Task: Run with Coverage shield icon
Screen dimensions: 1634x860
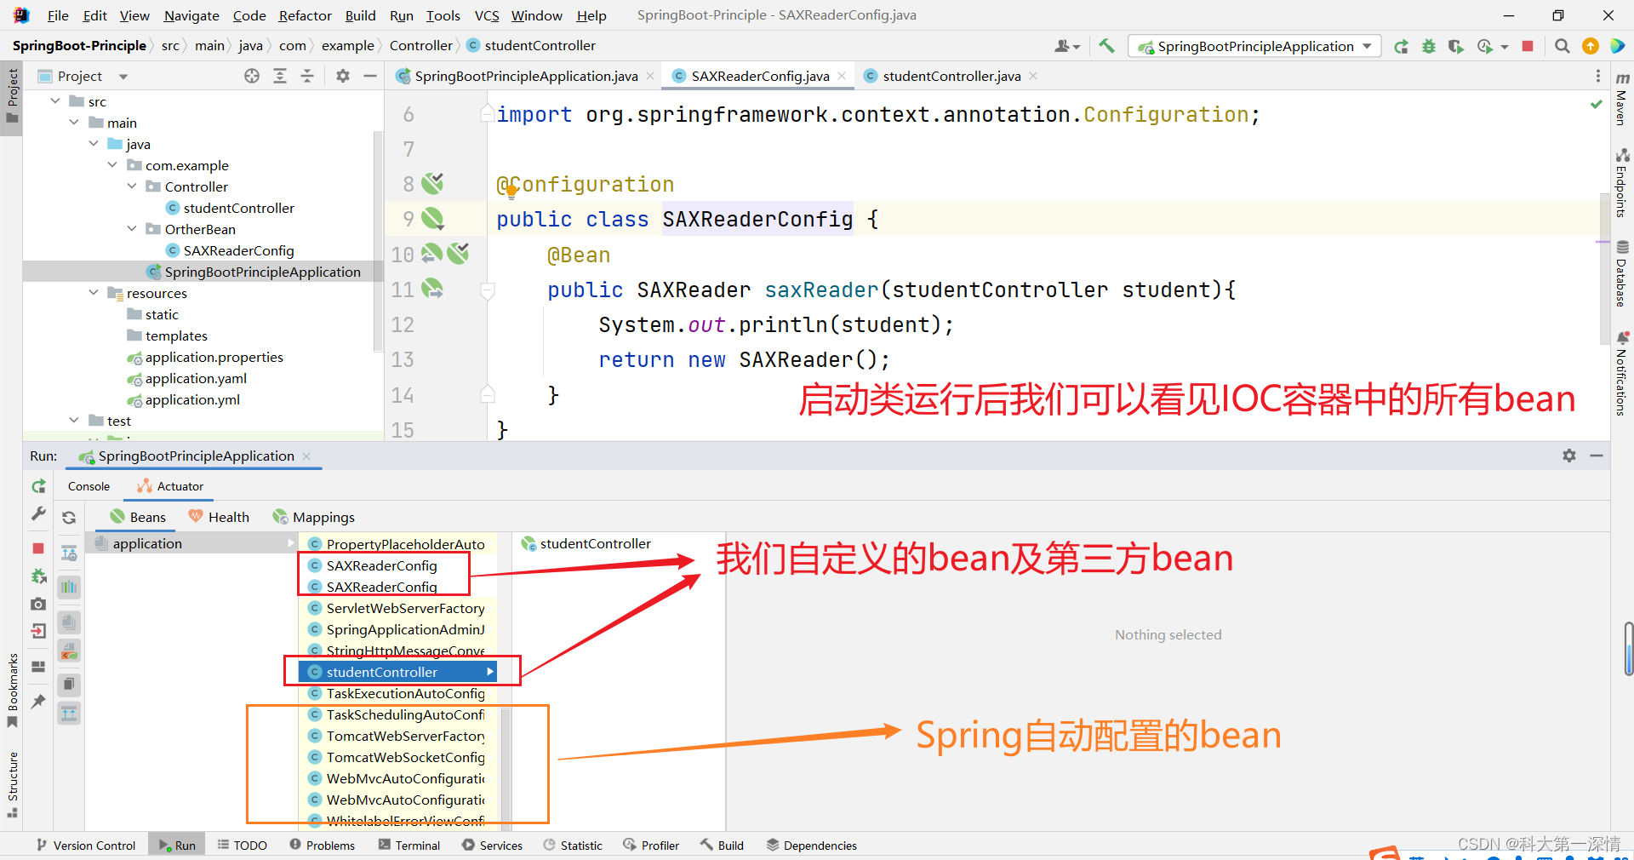Action: 1456,46
